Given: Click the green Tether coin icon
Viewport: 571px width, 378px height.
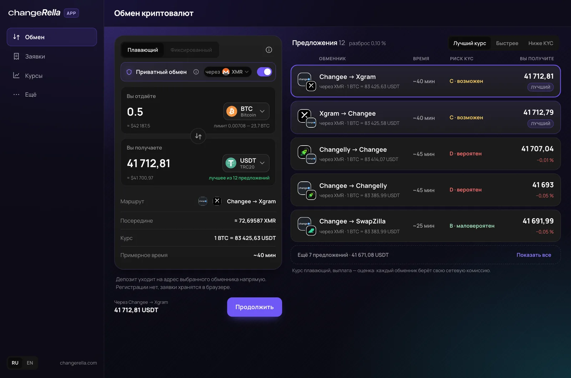Looking at the screenshot, I should (x=231, y=163).
